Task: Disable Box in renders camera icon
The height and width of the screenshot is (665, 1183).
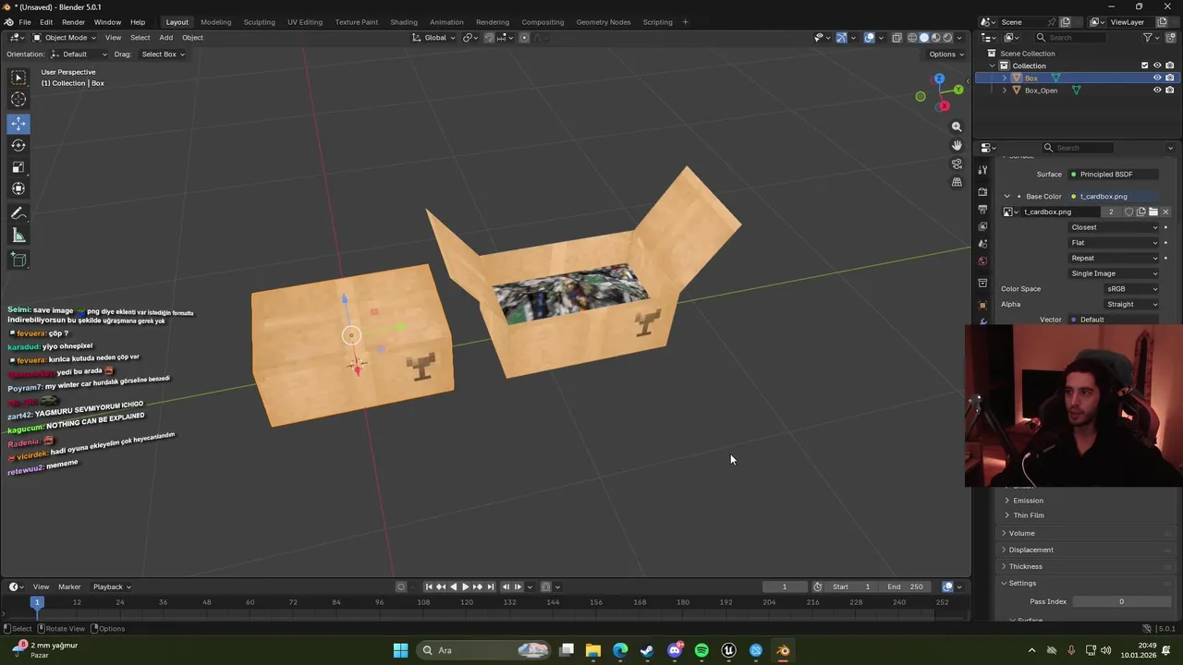Action: click(x=1170, y=78)
